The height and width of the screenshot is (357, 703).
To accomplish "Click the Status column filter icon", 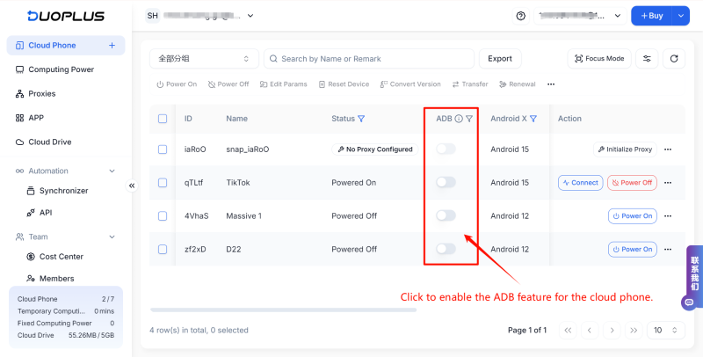I will coord(362,119).
